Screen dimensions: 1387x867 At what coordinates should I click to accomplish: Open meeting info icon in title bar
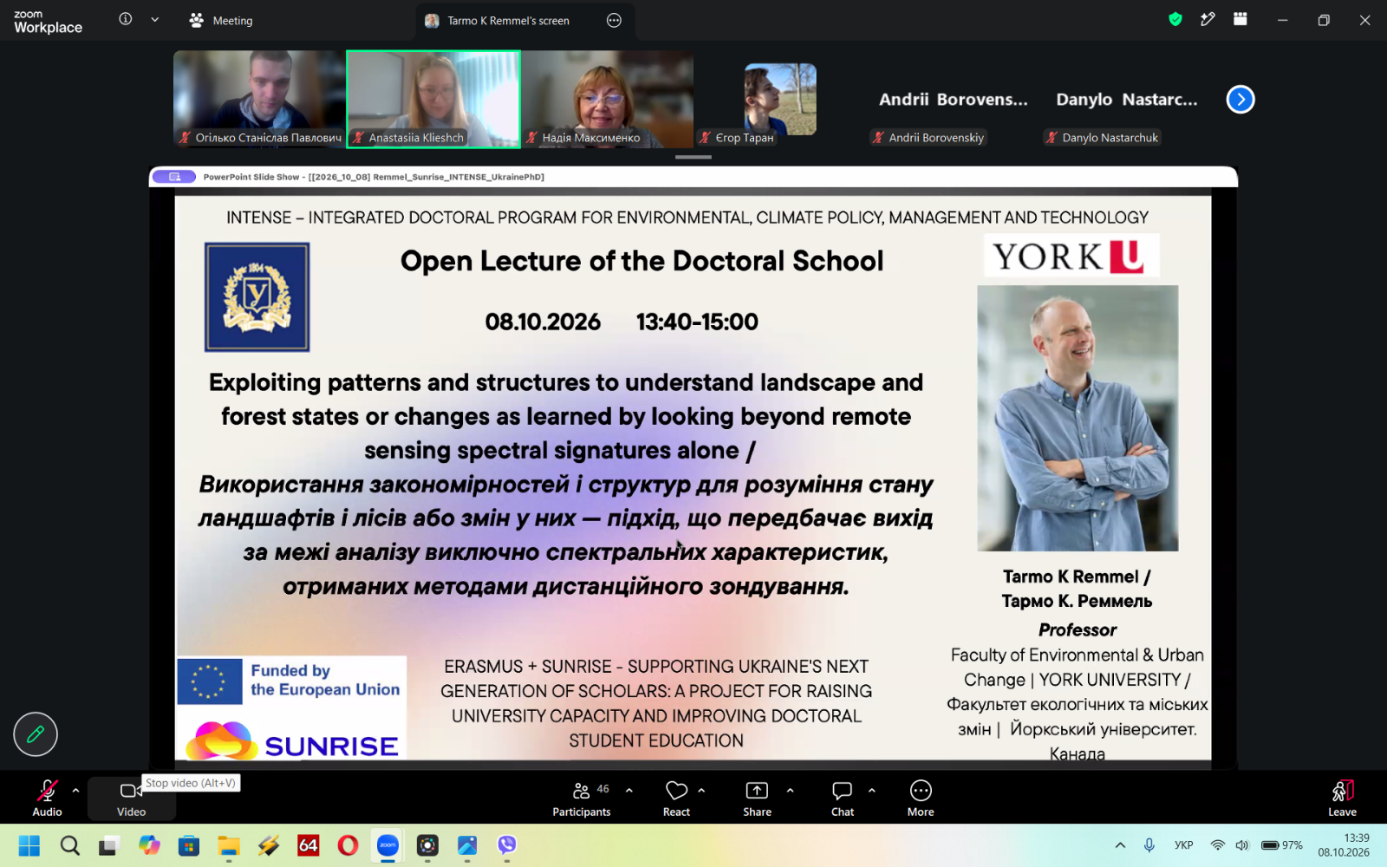126,19
